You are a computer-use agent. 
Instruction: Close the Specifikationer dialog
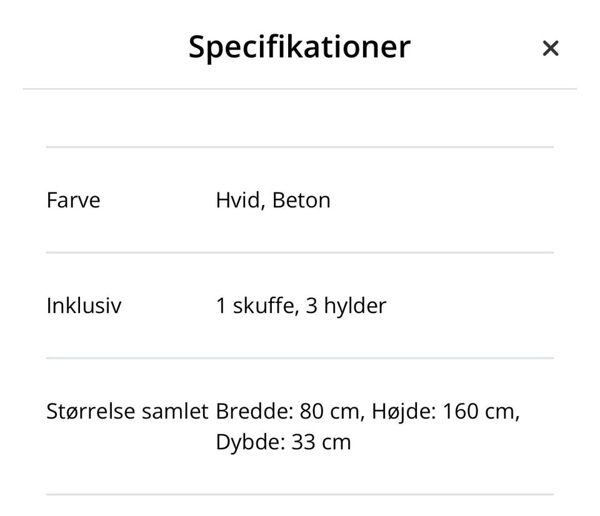coord(550,48)
